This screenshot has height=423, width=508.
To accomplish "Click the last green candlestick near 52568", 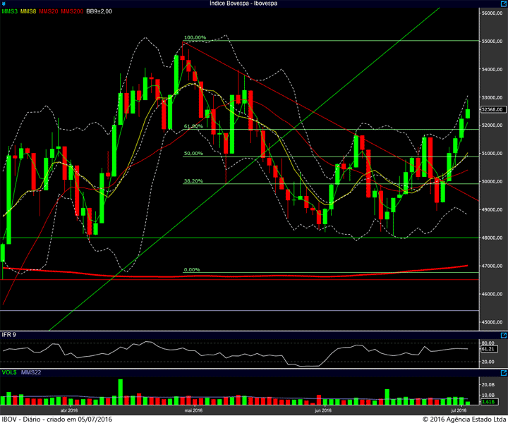I will [468, 114].
